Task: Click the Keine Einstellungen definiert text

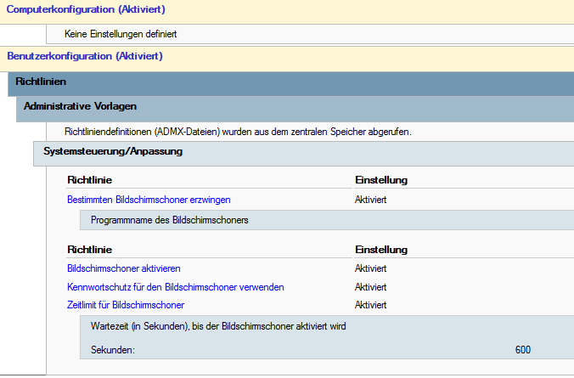Action: coord(121,35)
